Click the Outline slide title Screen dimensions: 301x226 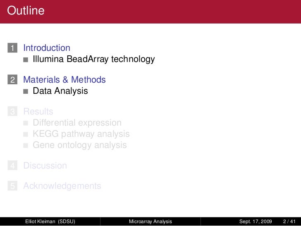tap(26, 11)
